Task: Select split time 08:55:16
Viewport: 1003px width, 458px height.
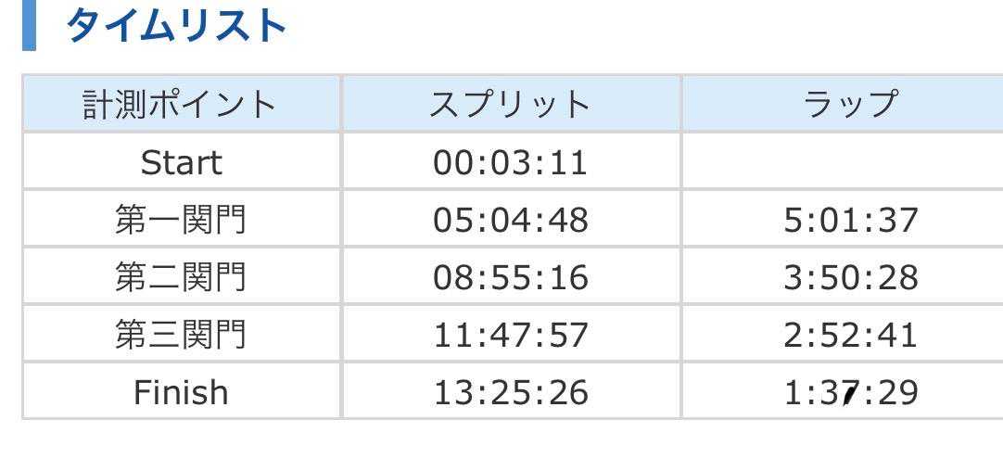Action: coord(510,278)
